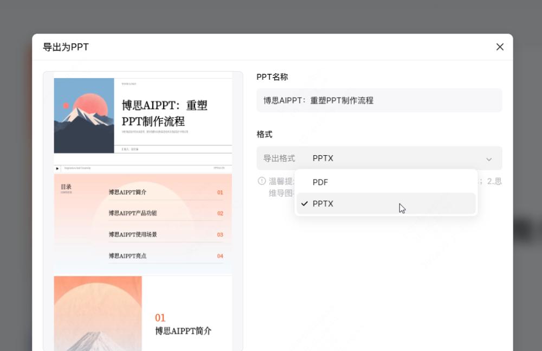Click the 博思AIPPT亮点 entry in preview
This screenshot has width=542, height=351.
point(127,256)
